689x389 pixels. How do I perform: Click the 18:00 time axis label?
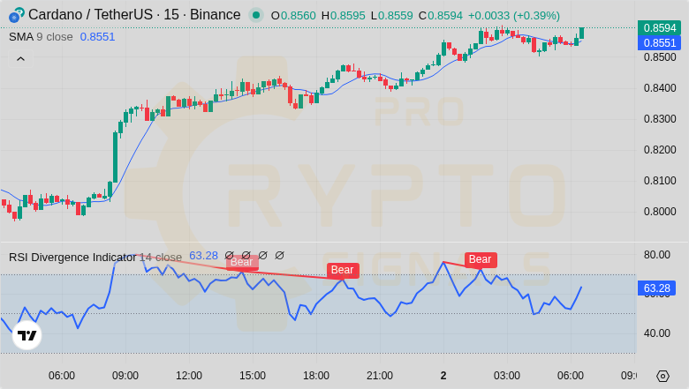point(316,376)
